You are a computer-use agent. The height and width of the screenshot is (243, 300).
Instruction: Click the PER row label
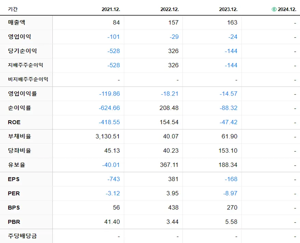click(x=13, y=193)
